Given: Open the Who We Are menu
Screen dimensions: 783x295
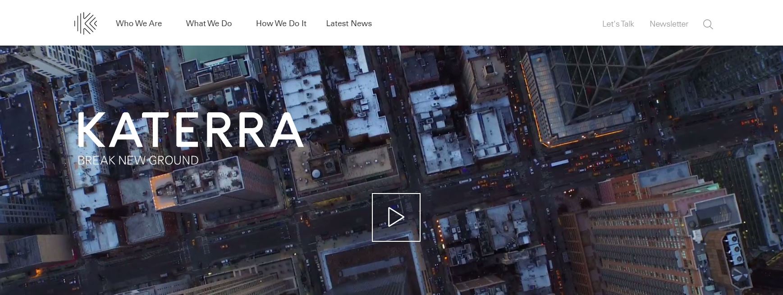Looking at the screenshot, I should click(x=139, y=23).
